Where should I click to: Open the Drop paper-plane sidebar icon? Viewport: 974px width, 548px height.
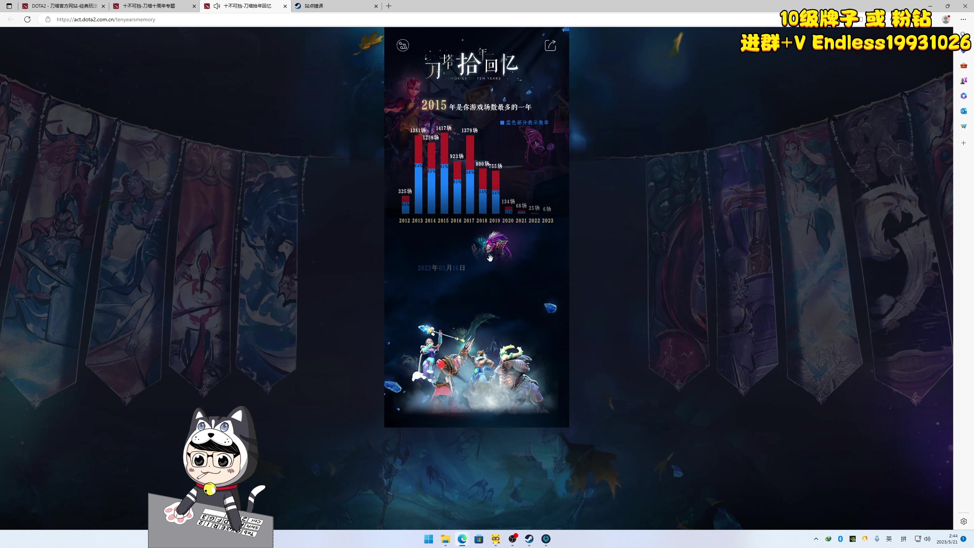click(x=963, y=126)
